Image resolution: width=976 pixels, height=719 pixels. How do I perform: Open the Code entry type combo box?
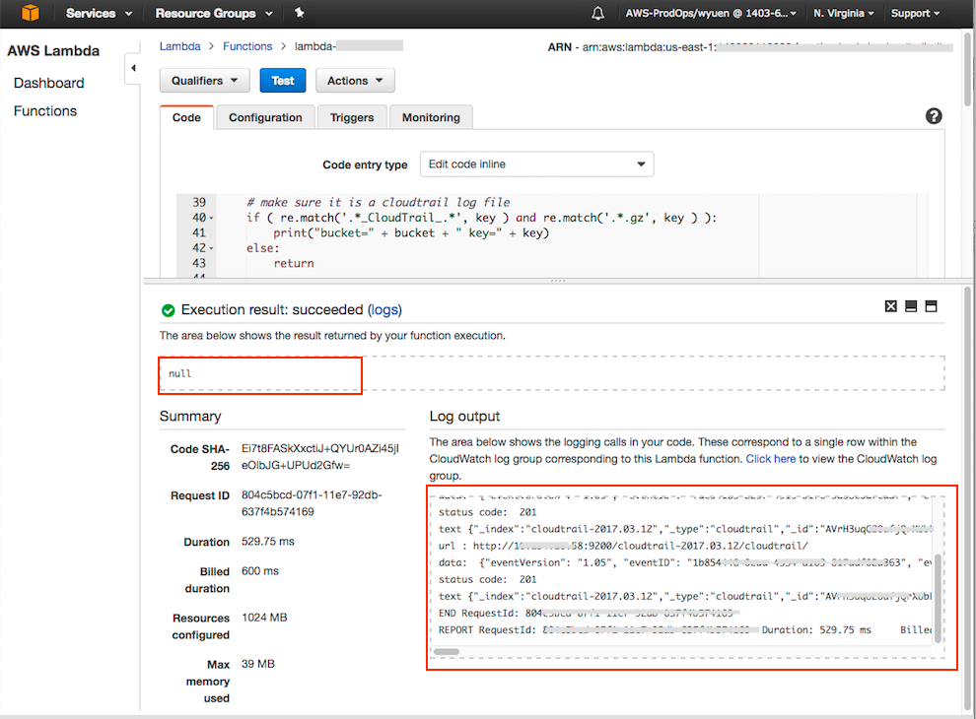pos(536,164)
